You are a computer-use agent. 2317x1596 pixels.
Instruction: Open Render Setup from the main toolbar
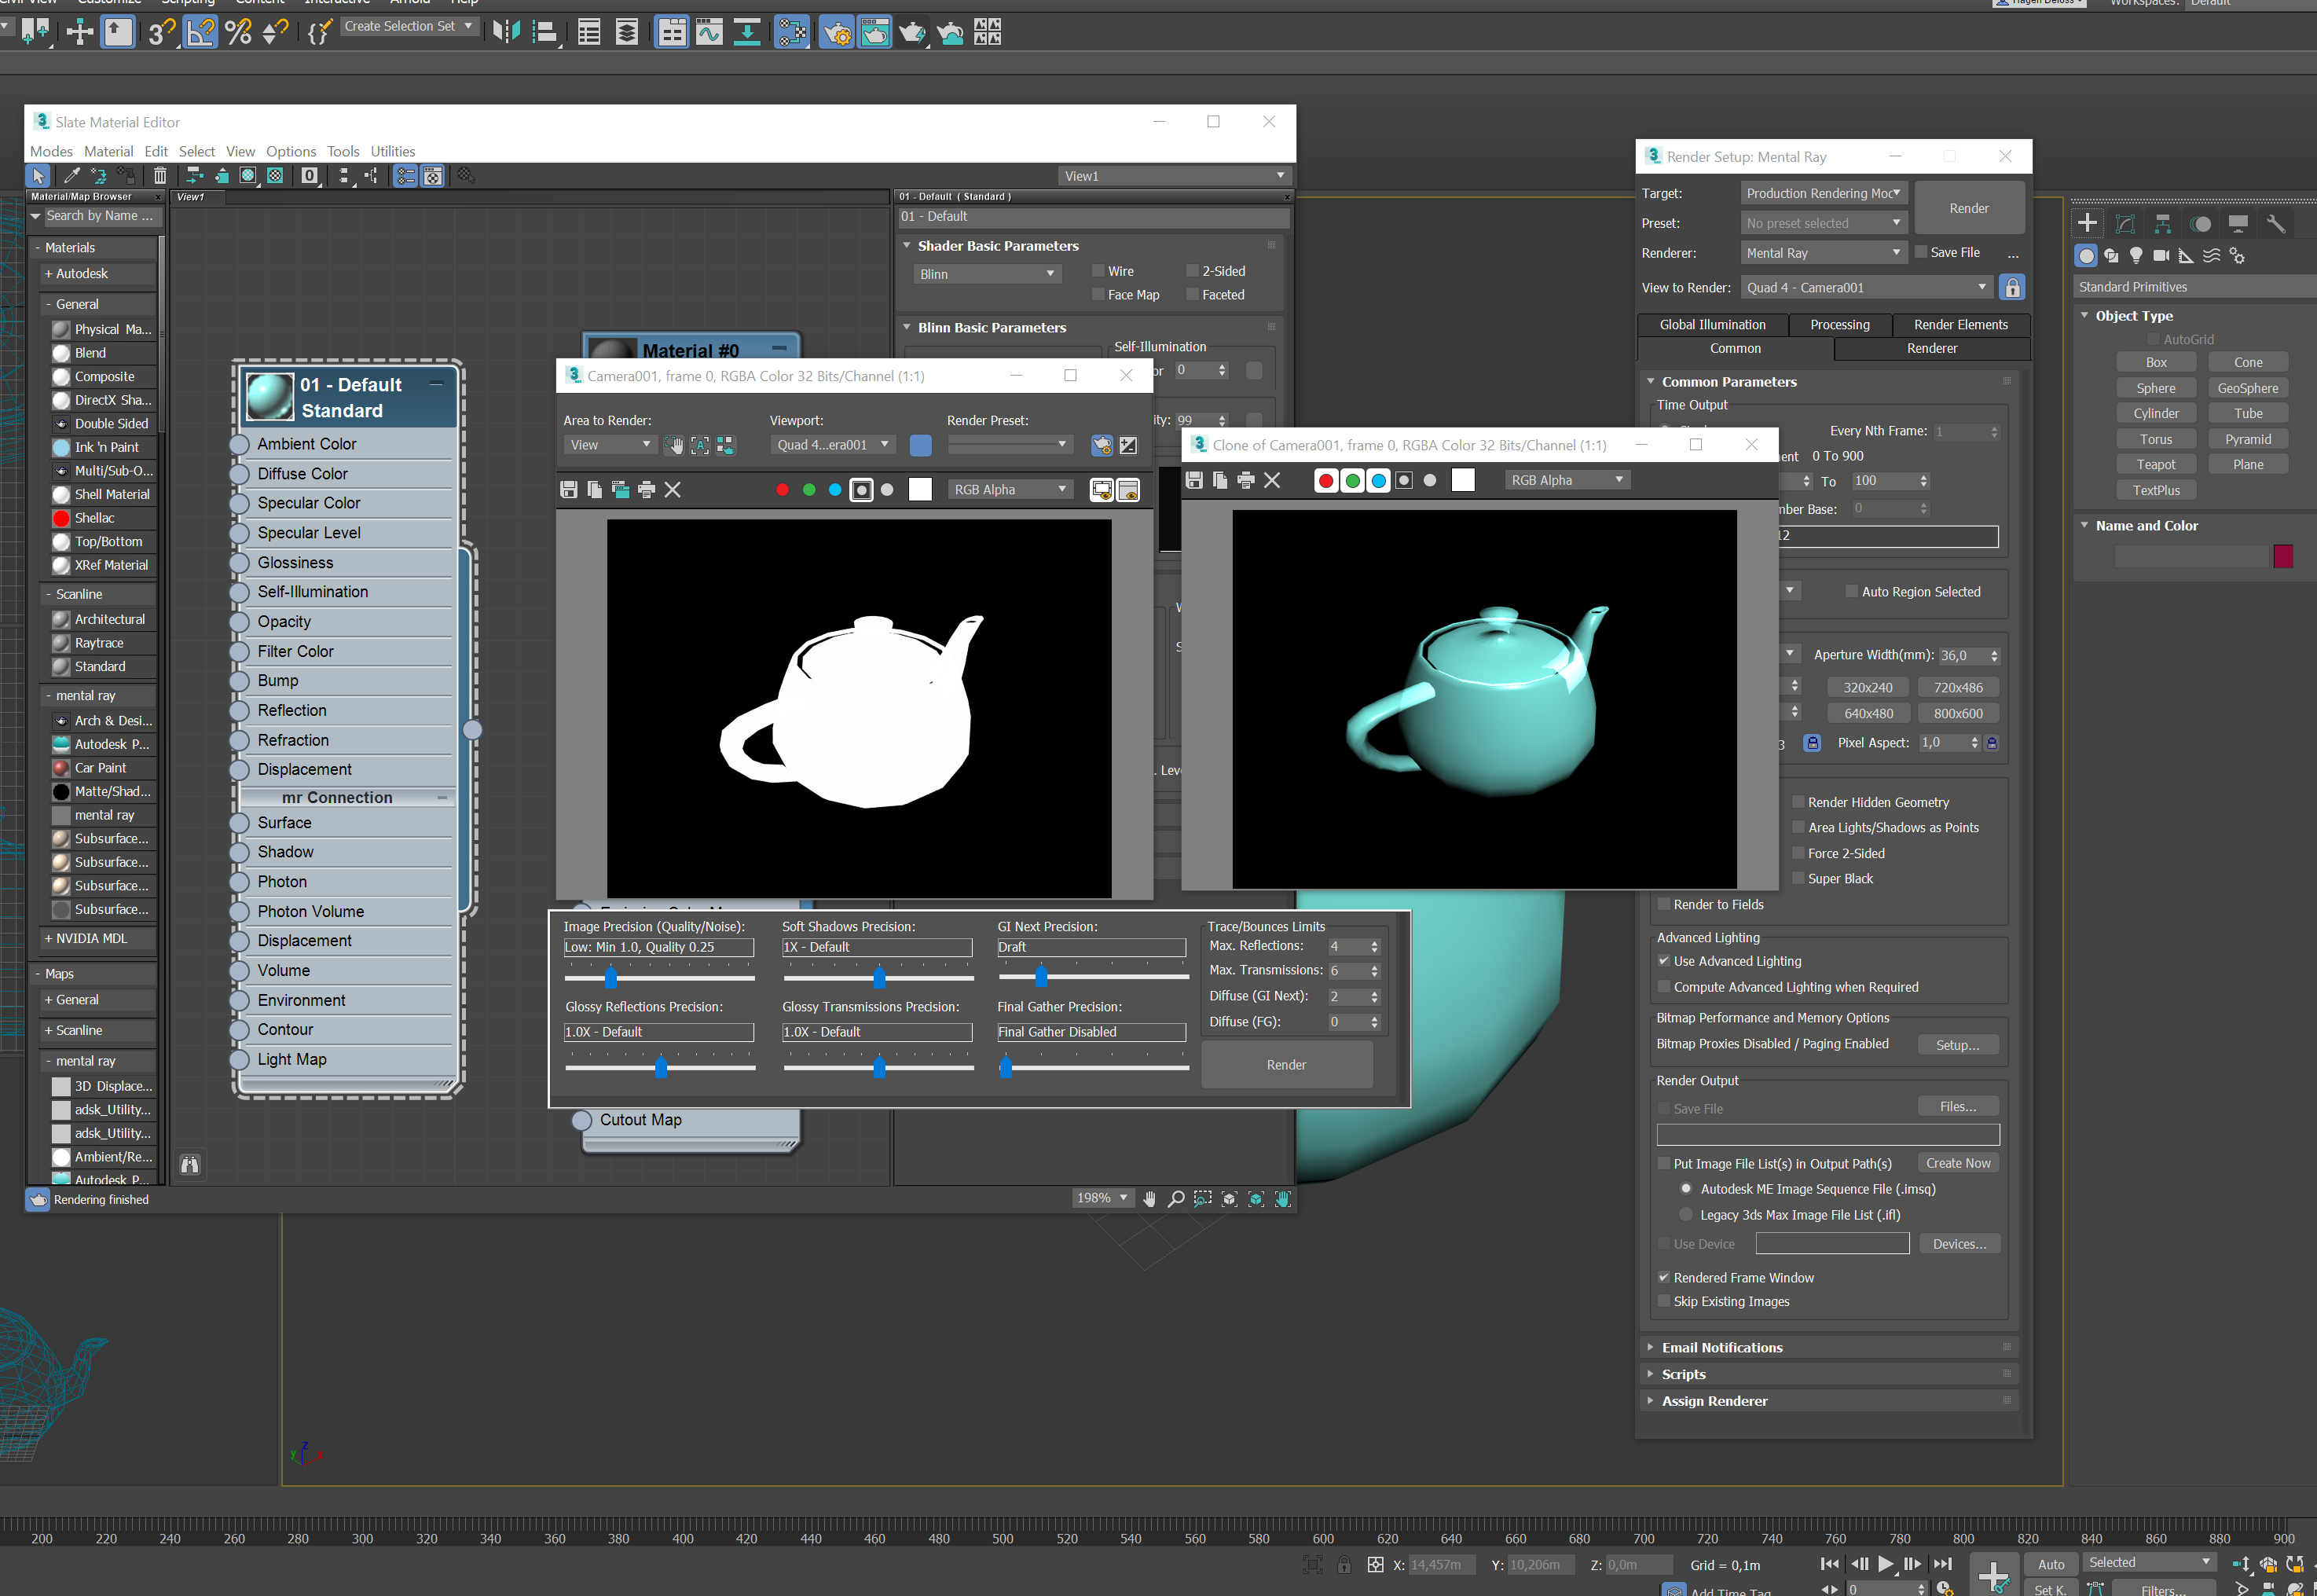[837, 32]
